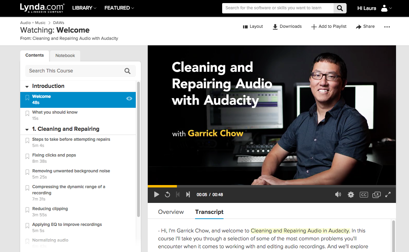Click the previous video button
Image resolution: width=409 pixels, height=252 pixels.
click(178, 195)
